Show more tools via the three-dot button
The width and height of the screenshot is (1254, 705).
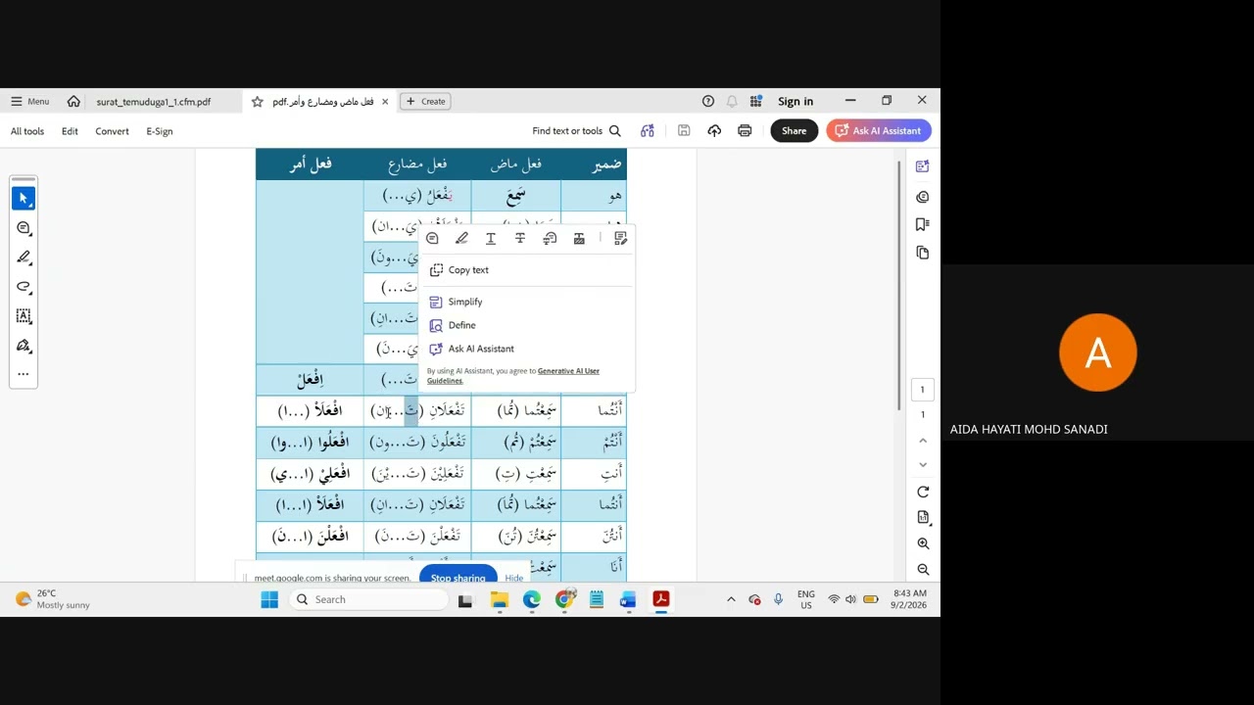[24, 373]
